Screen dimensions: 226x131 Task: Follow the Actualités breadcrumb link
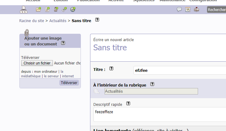(x=58, y=21)
